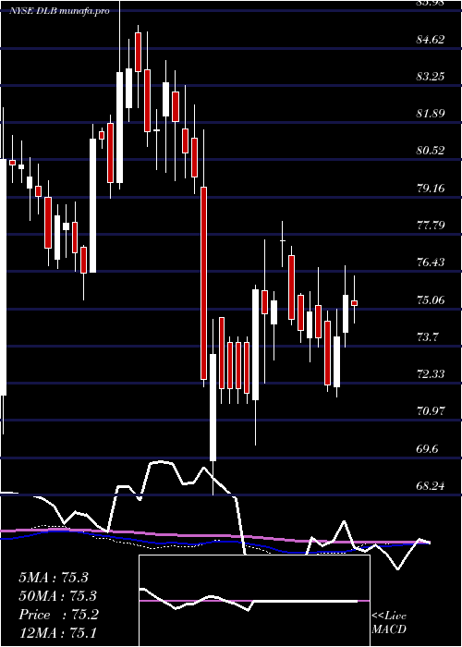Click the NYSE DLB munafa.pro title text
This screenshot has width=462, height=647.
click(x=60, y=11)
